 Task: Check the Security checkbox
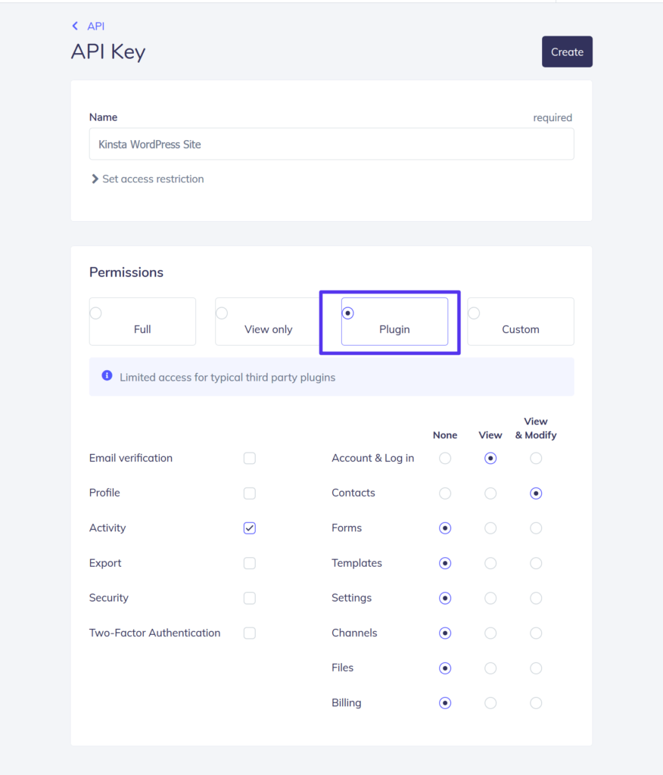[250, 598]
